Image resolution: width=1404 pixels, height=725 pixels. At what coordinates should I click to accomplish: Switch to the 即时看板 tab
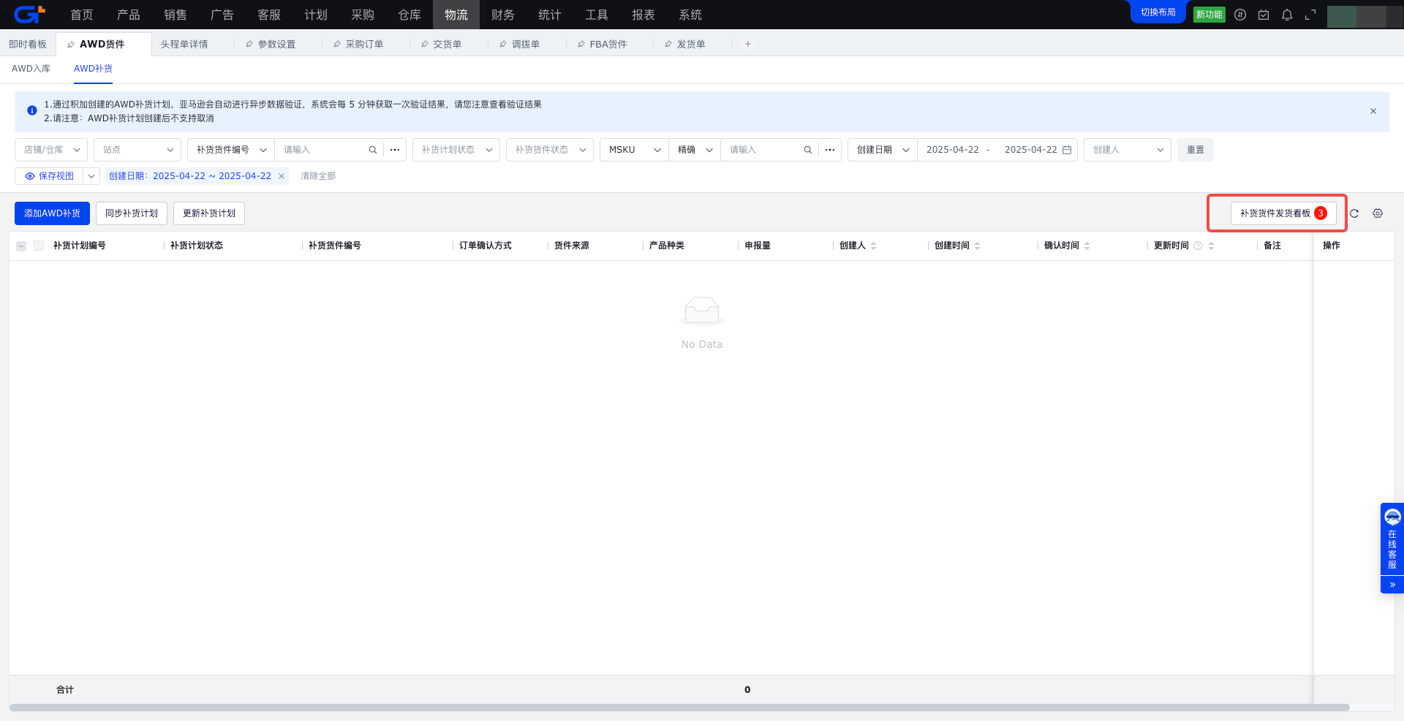click(28, 45)
